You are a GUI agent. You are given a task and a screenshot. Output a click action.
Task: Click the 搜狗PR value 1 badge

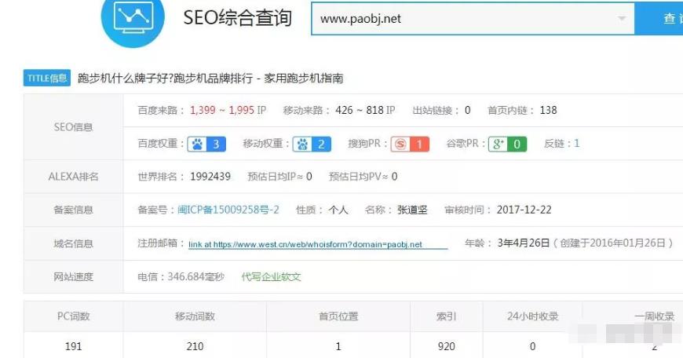click(419, 144)
